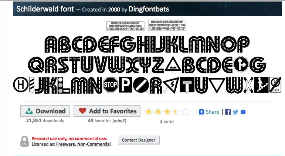Click the Schilderwald font title
Screen dimensions: 285x156
45,9
